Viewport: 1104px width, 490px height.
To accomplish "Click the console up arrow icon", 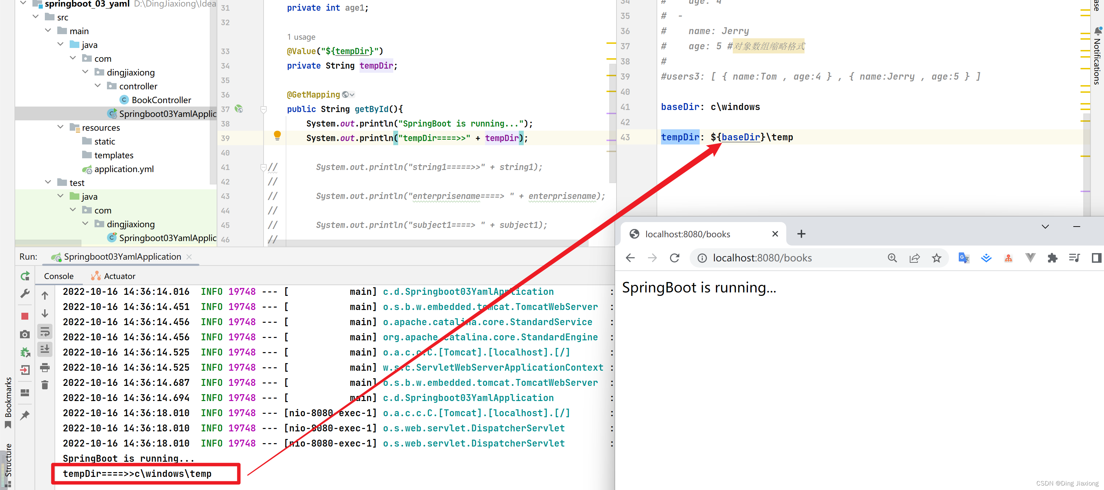I will tap(45, 296).
